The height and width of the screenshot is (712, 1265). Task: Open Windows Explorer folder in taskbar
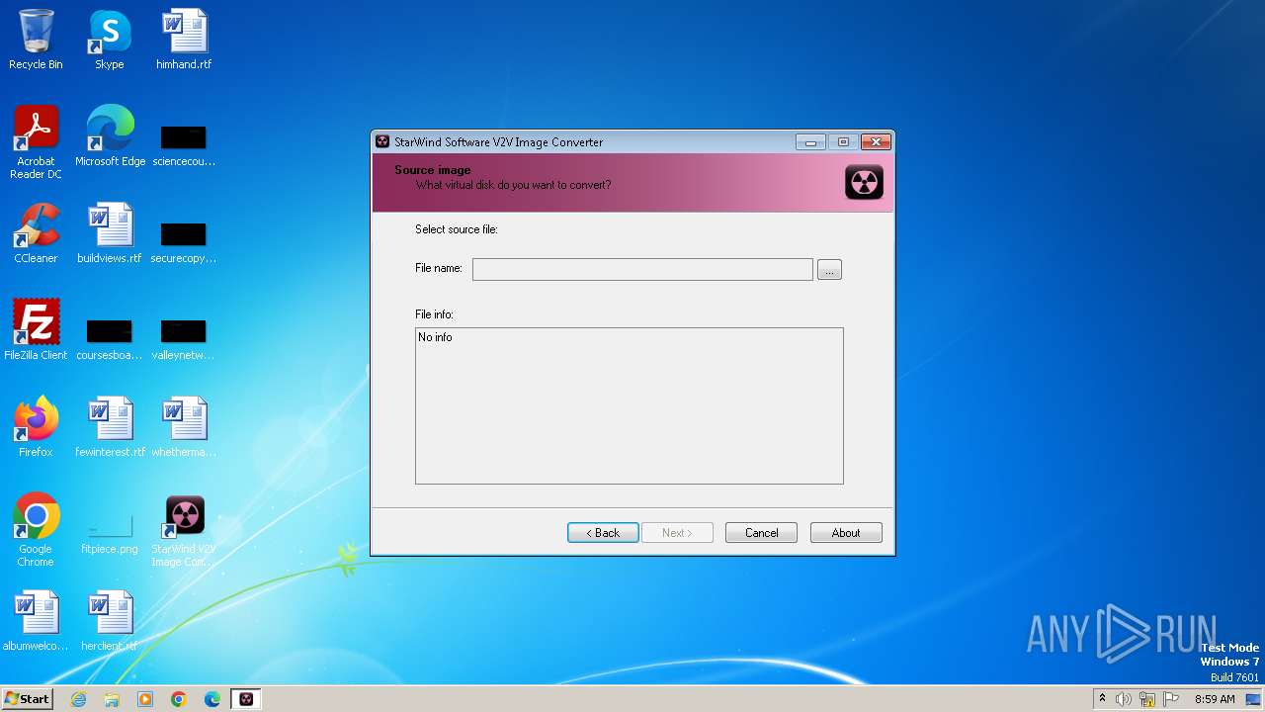(x=112, y=699)
